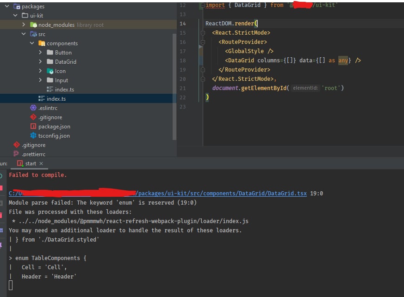Click the ui-kit .gitignore git icon
The height and width of the screenshot is (297, 404).
[33, 117]
